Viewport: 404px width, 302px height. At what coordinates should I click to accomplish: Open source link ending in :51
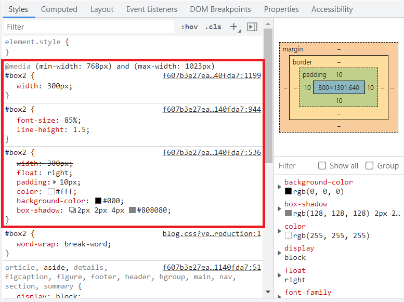coord(212,267)
